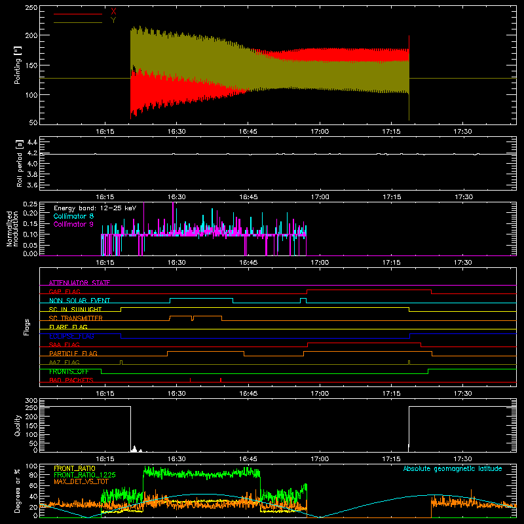The image size is (524, 524).
Task: Select the 'NON_SOLAR_EVENT' flag label
Action: [79, 301]
